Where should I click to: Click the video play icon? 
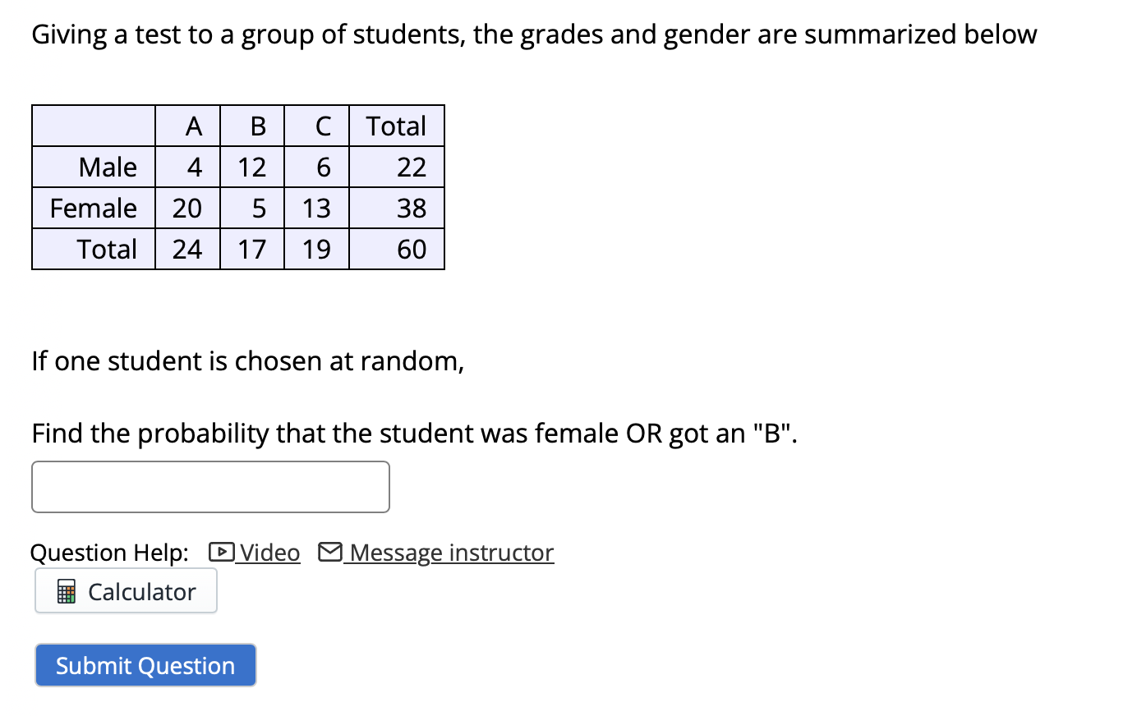click(222, 552)
